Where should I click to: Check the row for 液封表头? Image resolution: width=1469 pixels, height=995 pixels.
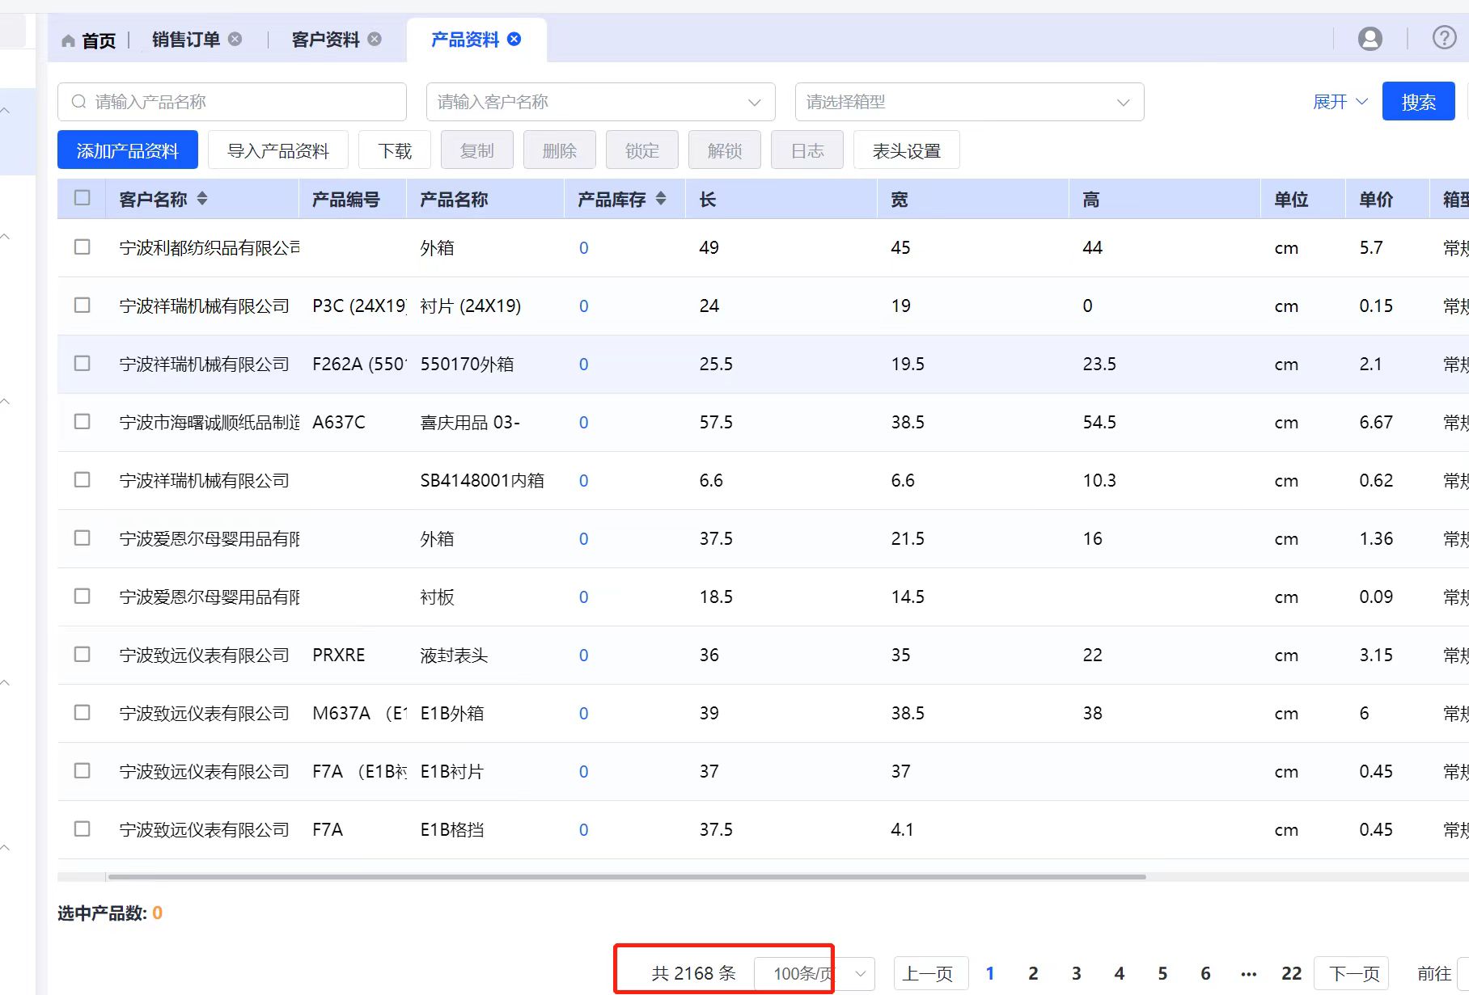[x=83, y=654]
